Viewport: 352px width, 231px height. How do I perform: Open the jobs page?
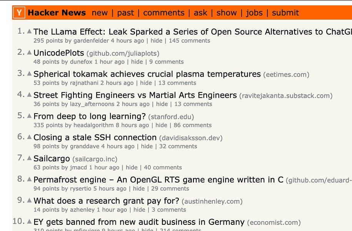click(254, 13)
